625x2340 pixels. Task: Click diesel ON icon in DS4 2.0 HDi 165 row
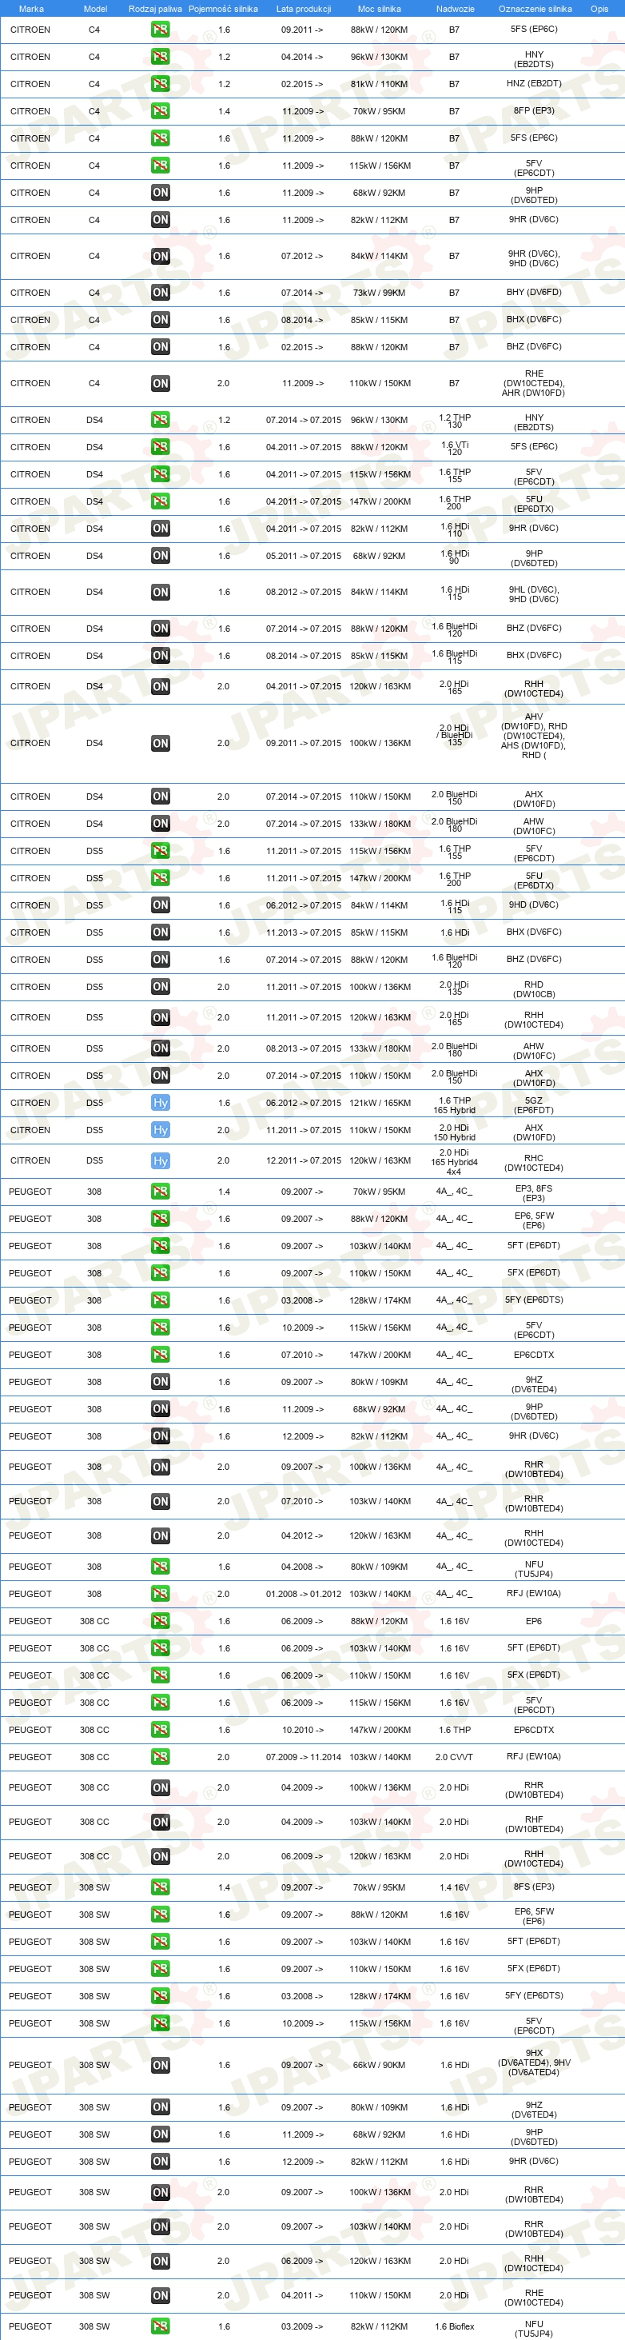tap(161, 687)
